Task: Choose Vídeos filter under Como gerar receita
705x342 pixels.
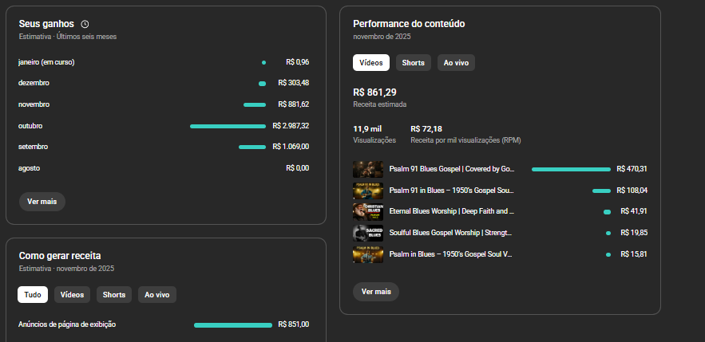Action: pos(72,295)
